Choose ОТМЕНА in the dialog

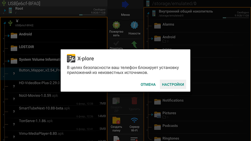[148, 84]
